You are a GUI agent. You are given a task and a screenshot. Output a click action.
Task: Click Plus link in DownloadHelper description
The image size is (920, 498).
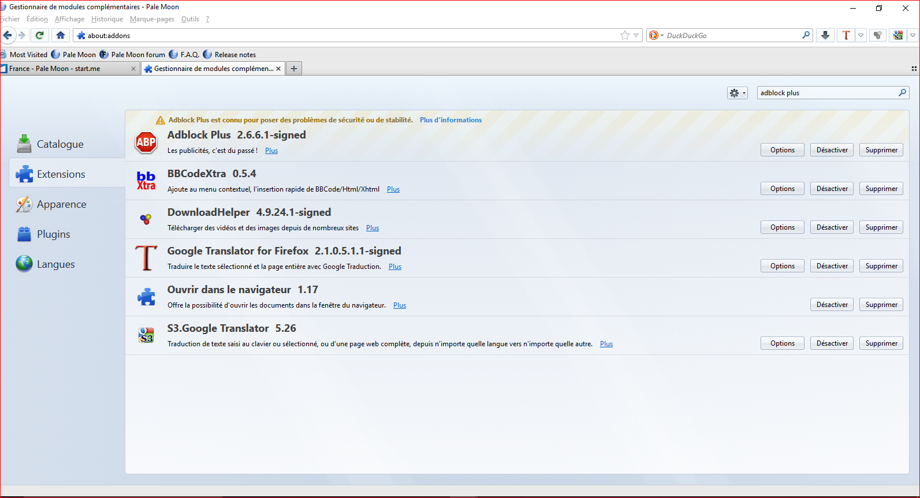tap(373, 228)
